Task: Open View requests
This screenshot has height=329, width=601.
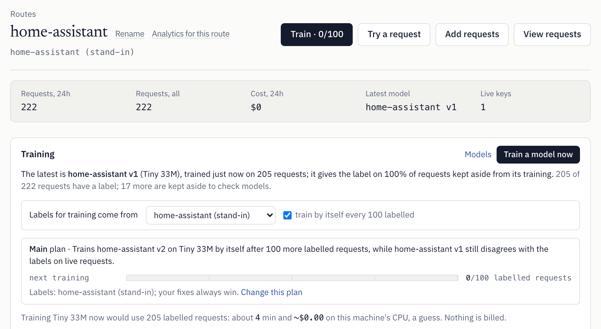Action: 552,34
